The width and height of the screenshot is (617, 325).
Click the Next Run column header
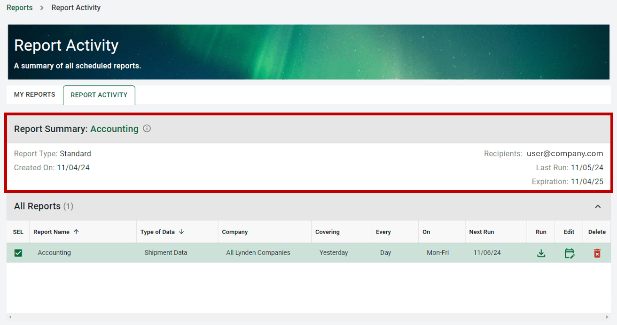pos(481,232)
